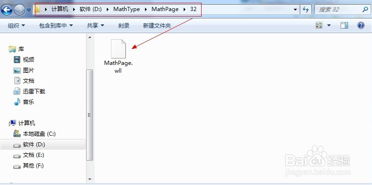
Task: Select 图片 library in sidebar
Action: 29,70
